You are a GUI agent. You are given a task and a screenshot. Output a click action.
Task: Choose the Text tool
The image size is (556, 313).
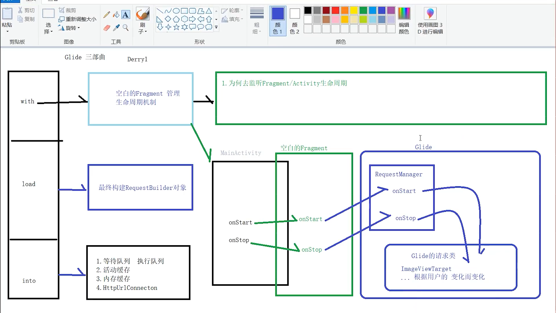pyautogui.click(x=126, y=14)
